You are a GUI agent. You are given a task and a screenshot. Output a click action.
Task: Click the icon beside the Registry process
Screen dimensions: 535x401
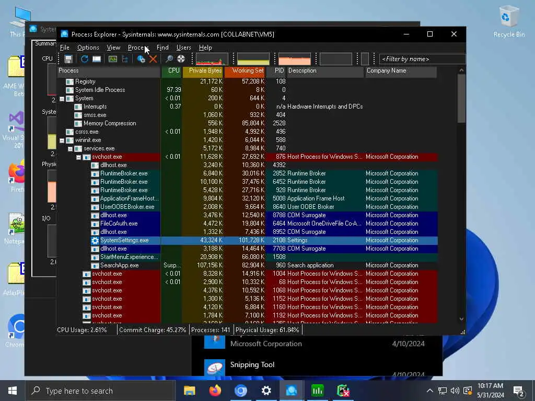coord(69,81)
